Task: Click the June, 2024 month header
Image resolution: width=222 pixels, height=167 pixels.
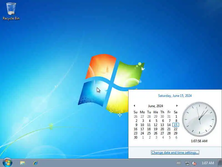Action: pos(155,106)
